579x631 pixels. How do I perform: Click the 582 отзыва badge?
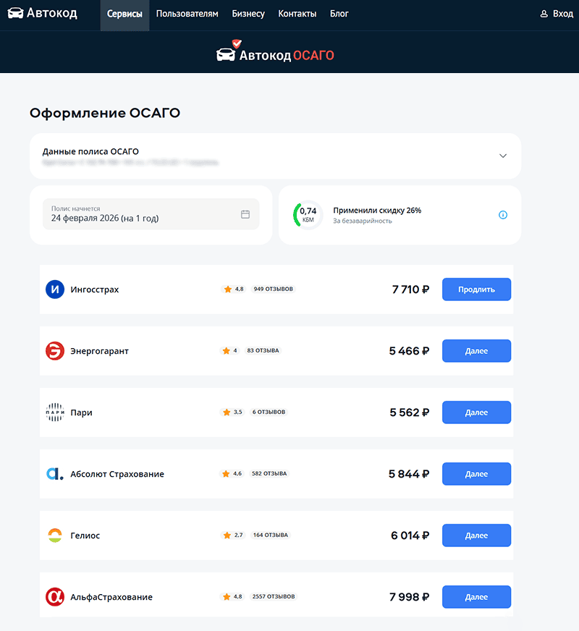[x=269, y=474]
